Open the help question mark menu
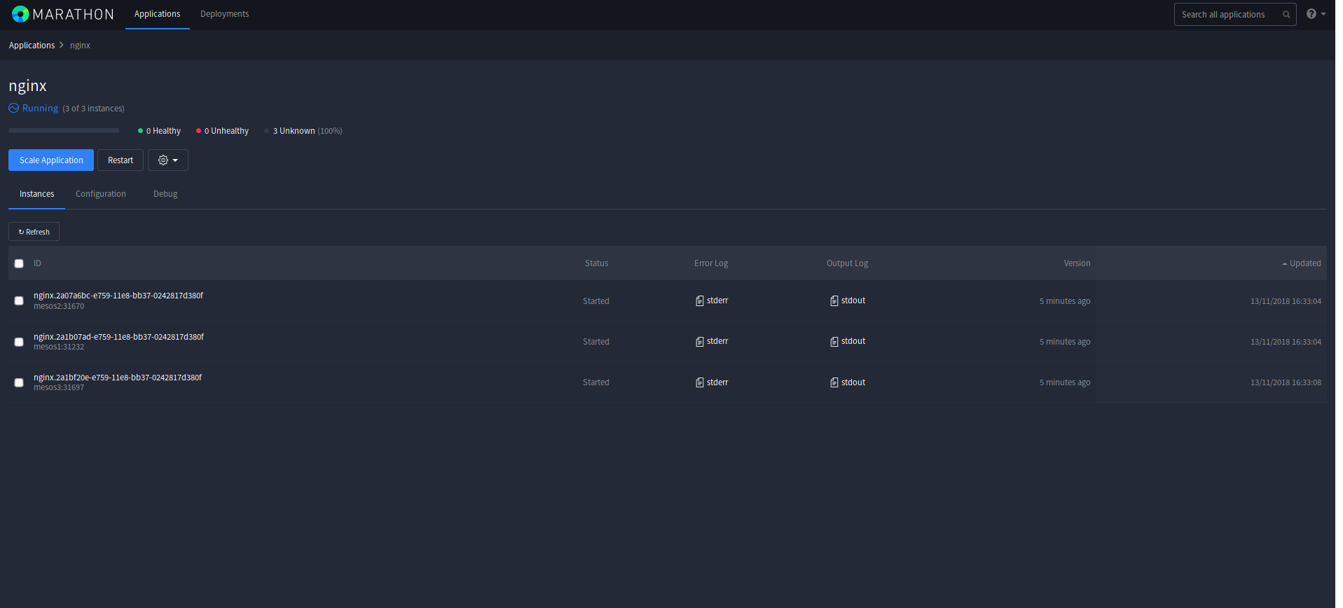The width and height of the screenshot is (1343, 608). [1316, 14]
